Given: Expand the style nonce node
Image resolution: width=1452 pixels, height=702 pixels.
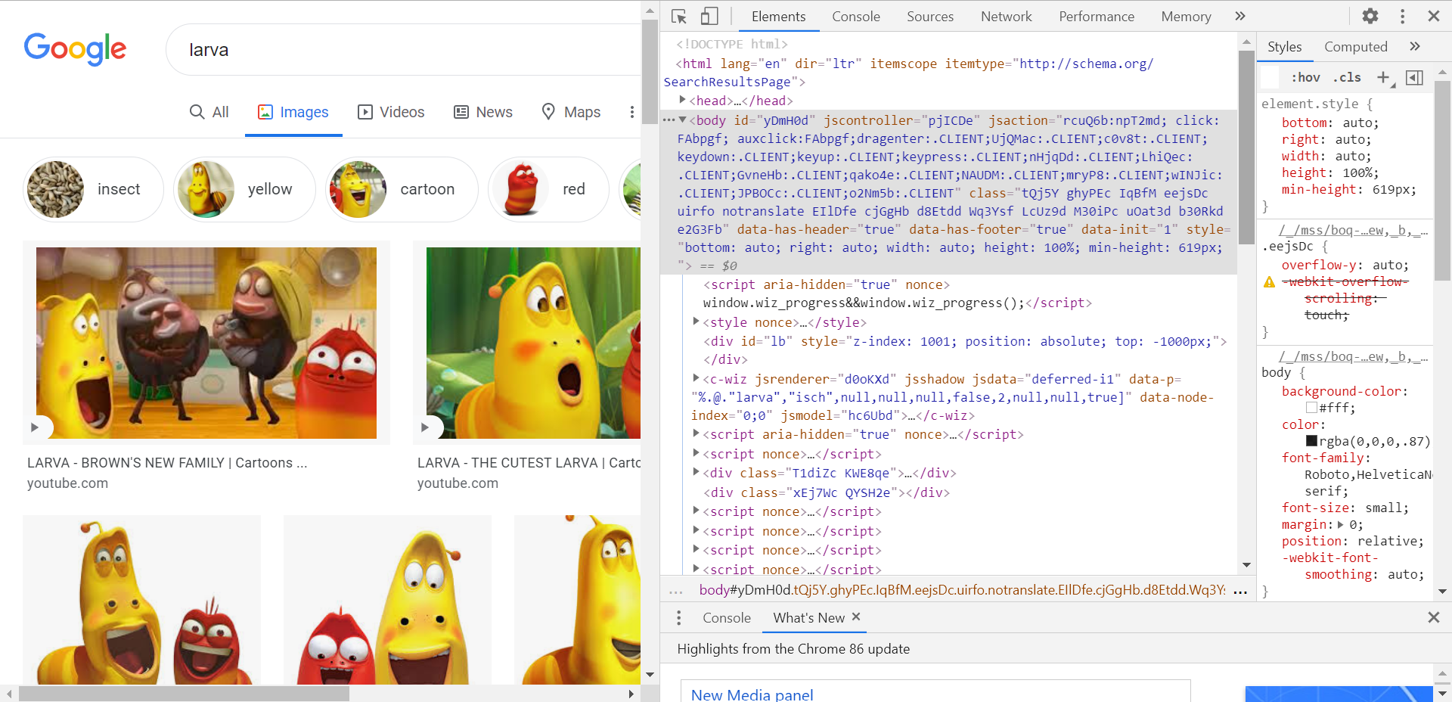Looking at the screenshot, I should pos(696,321).
